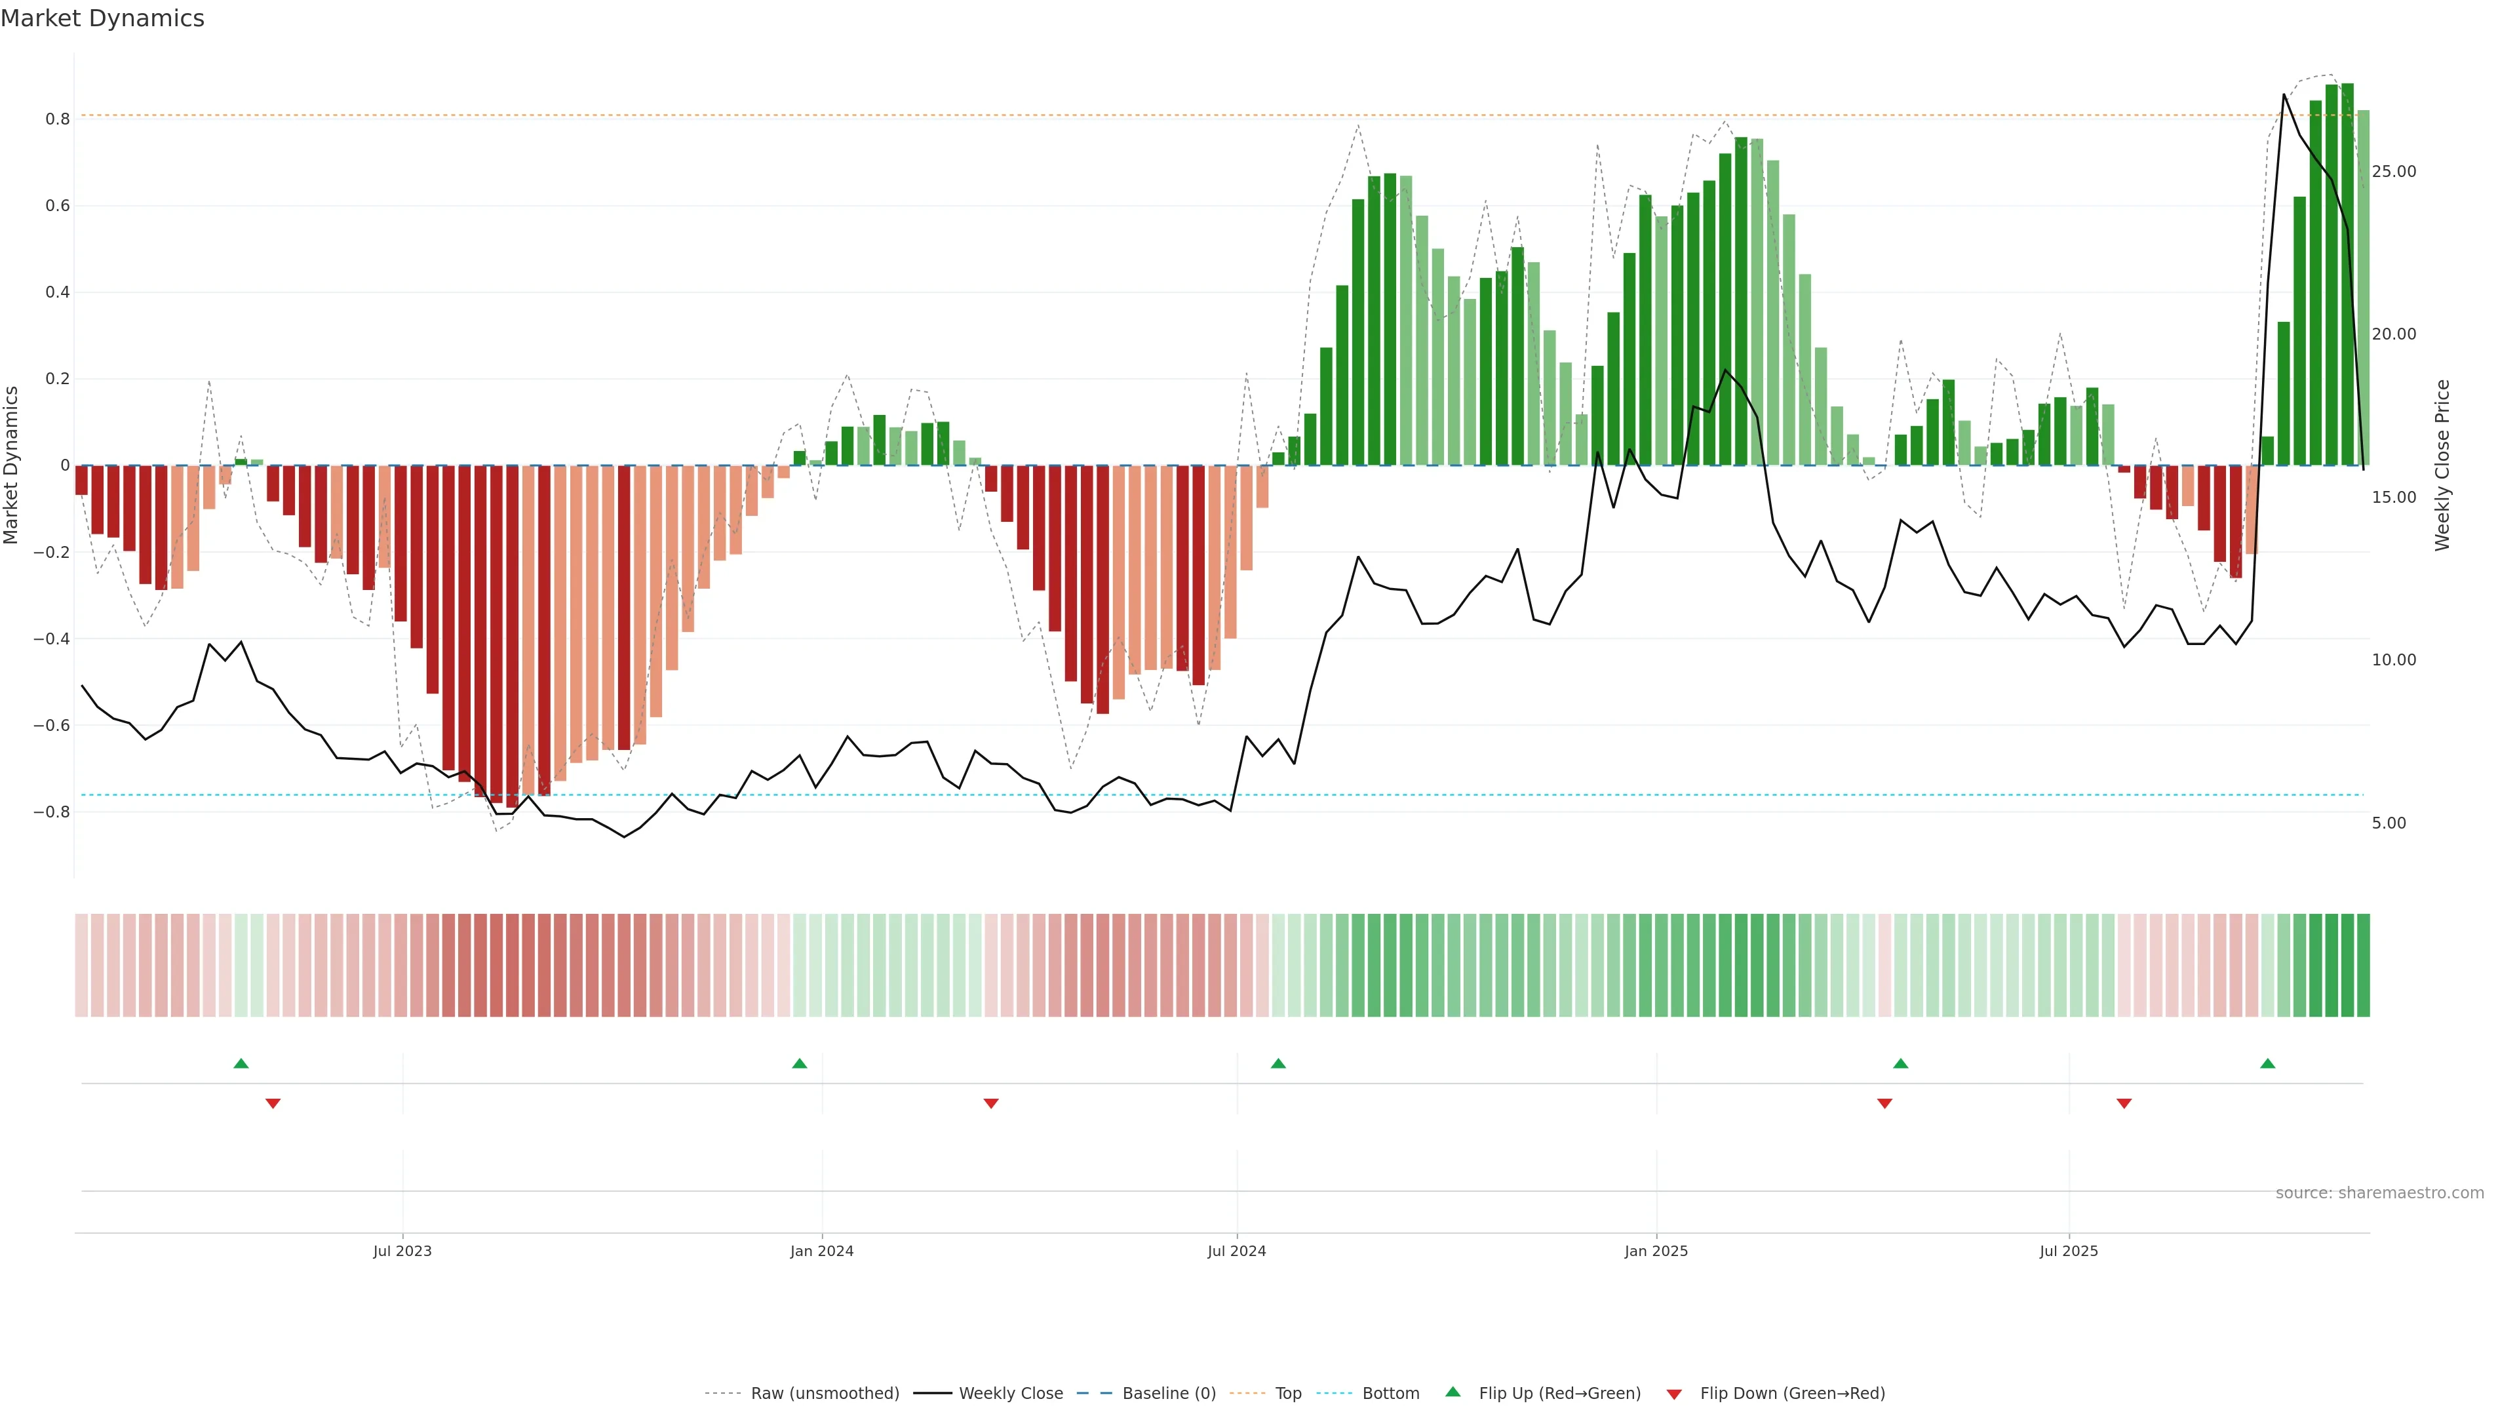Click the red Flip Down marker after Jul 2025
2517x1416 pixels.
(x=2124, y=1103)
